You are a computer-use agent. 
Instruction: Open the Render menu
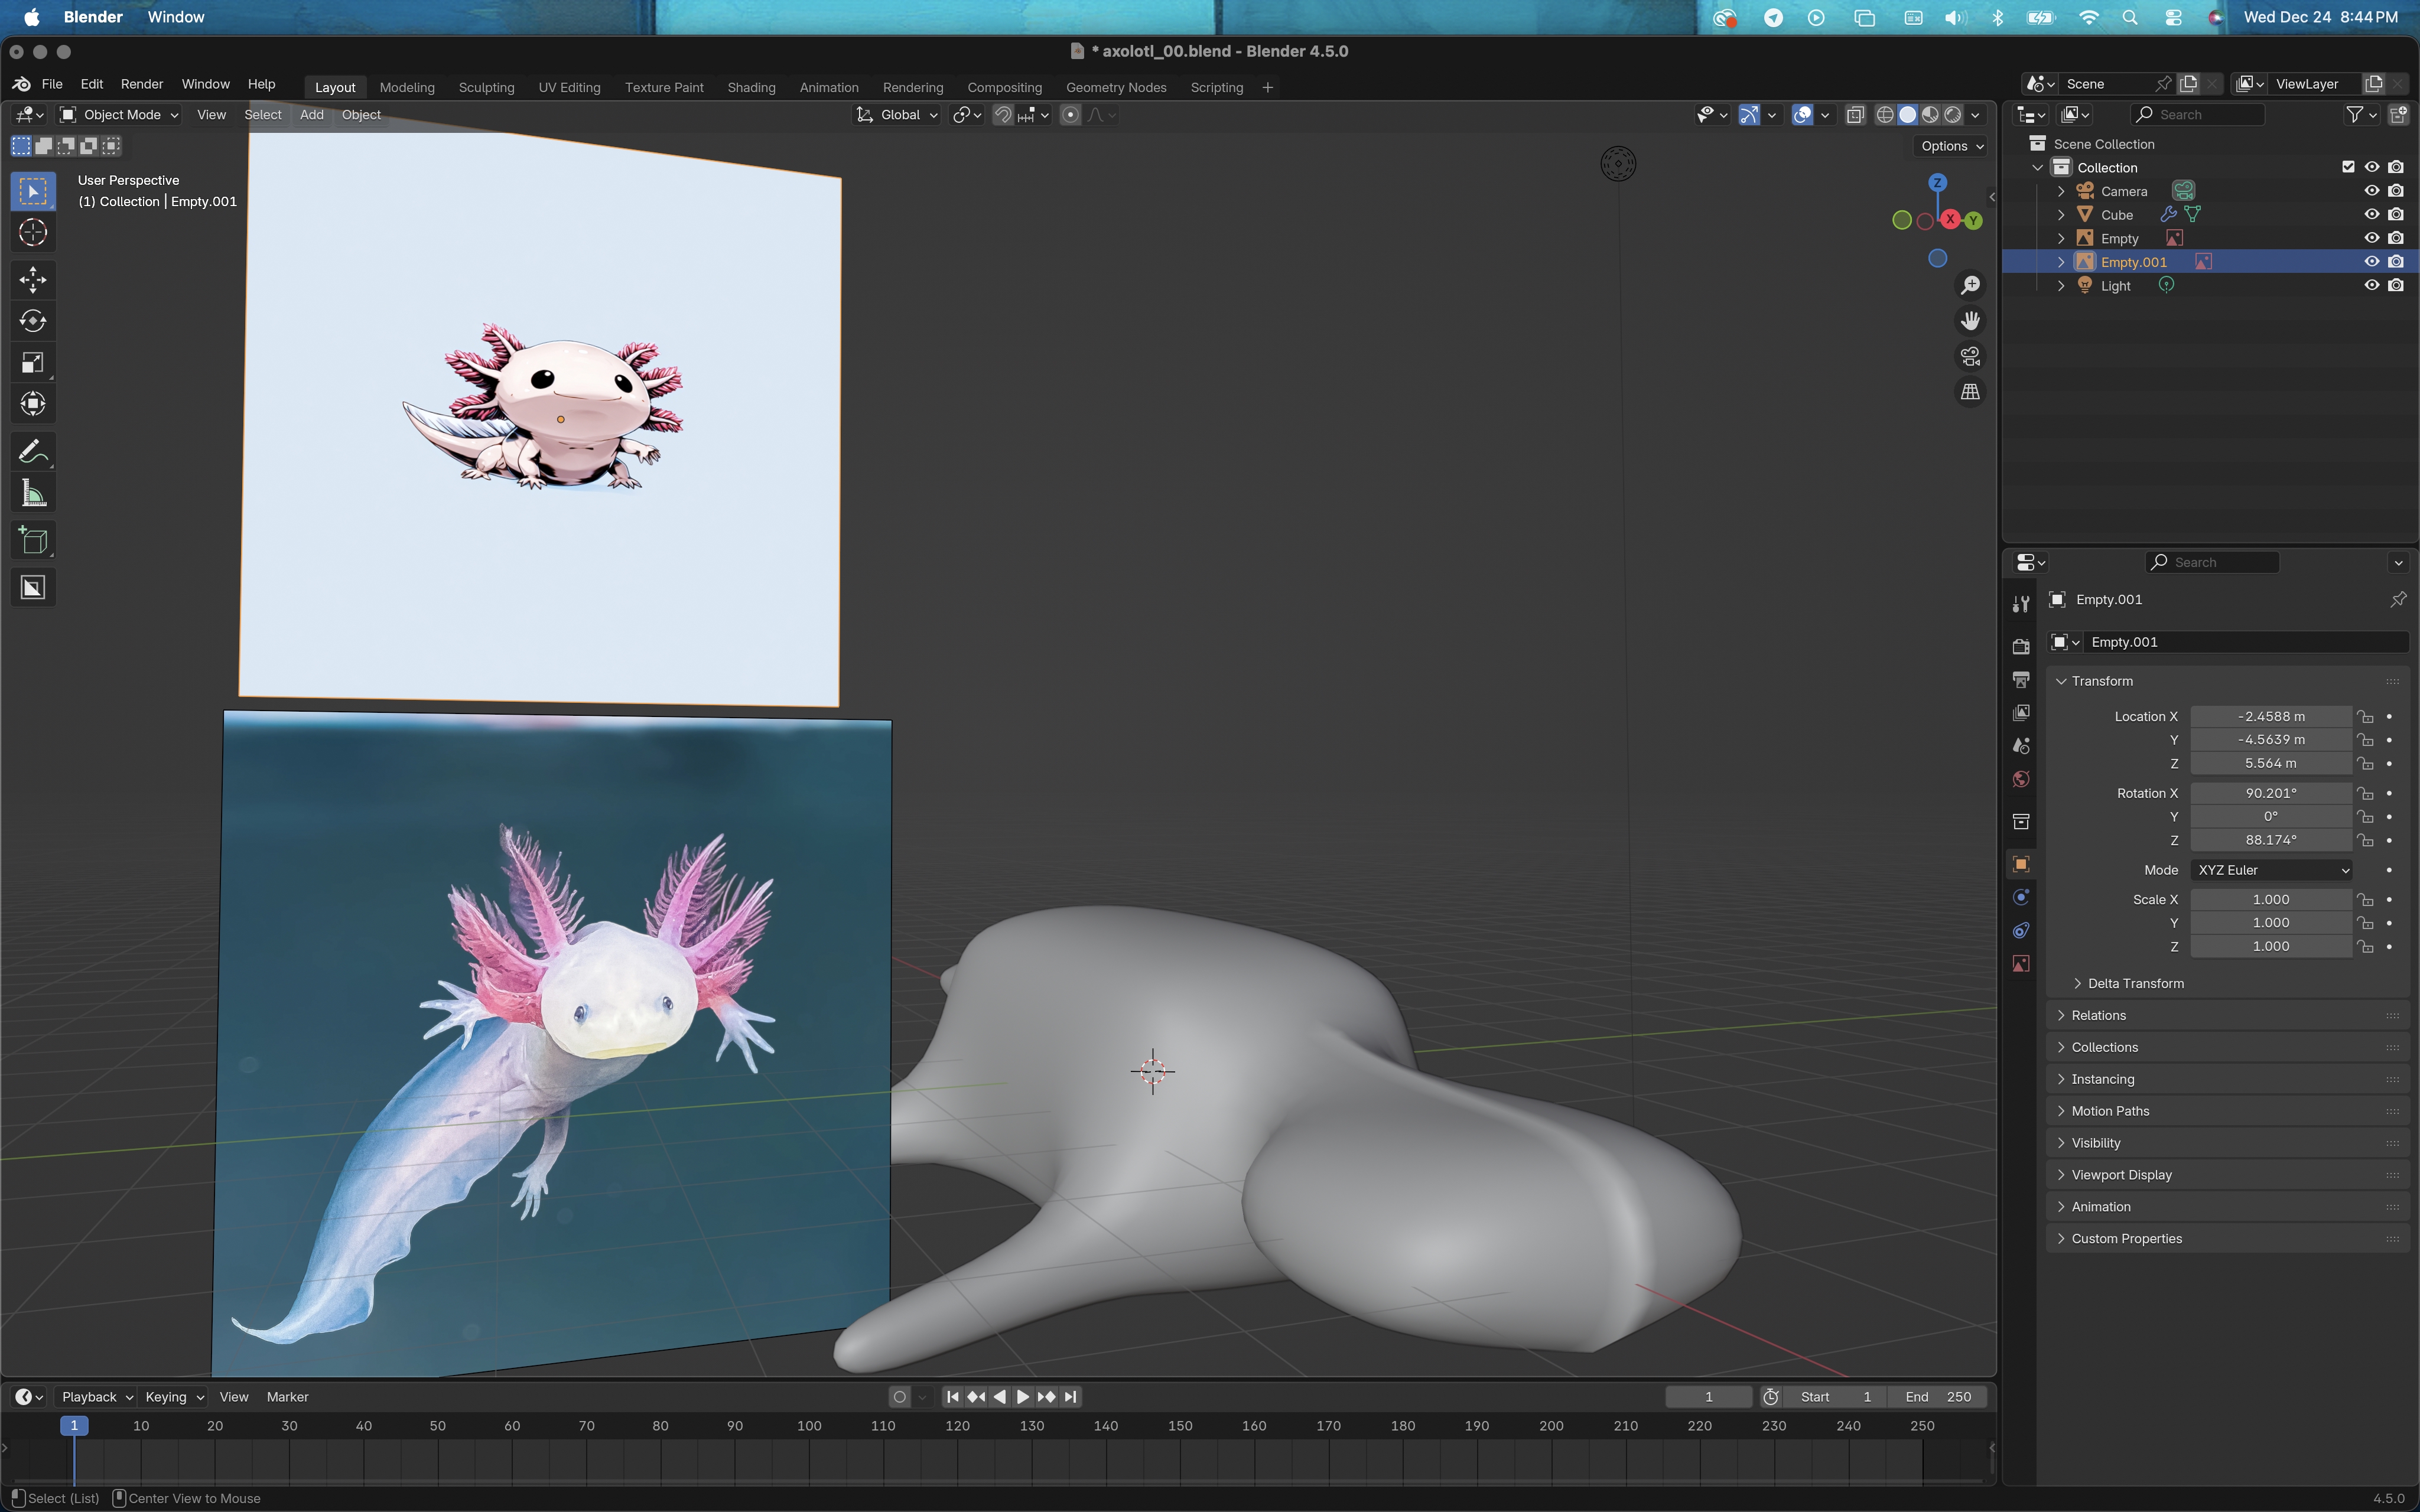(x=142, y=84)
